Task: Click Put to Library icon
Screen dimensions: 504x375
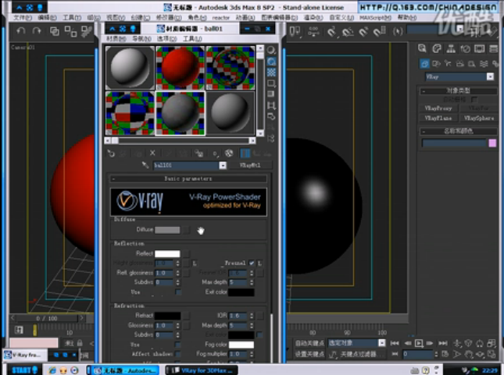Action: [199, 154]
